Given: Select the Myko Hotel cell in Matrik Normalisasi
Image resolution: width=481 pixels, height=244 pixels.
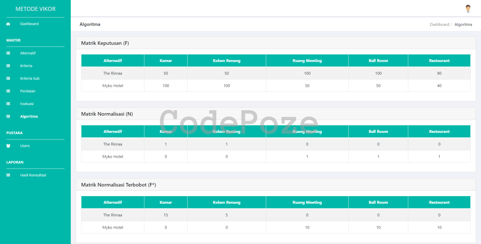Looking at the screenshot, I should click(x=113, y=156).
